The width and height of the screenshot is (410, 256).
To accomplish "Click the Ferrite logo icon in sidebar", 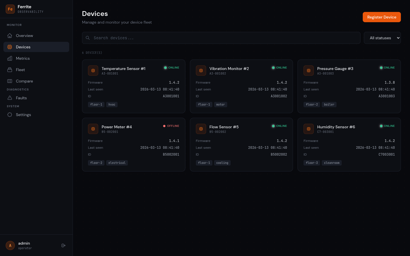I will [10, 9].
